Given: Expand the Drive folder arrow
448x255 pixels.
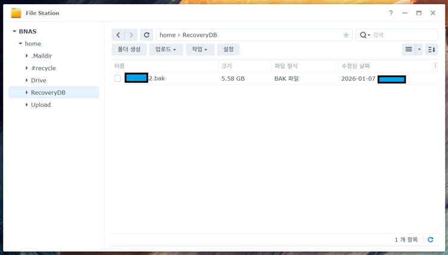Looking at the screenshot, I should pos(27,80).
